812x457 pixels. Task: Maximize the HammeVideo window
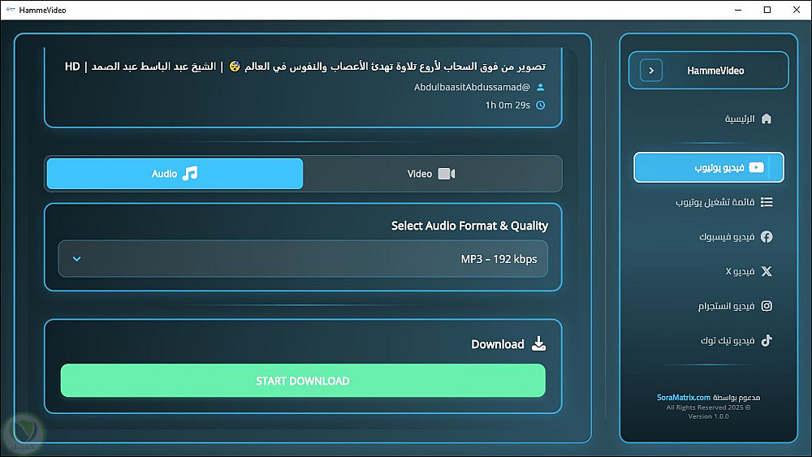point(767,10)
